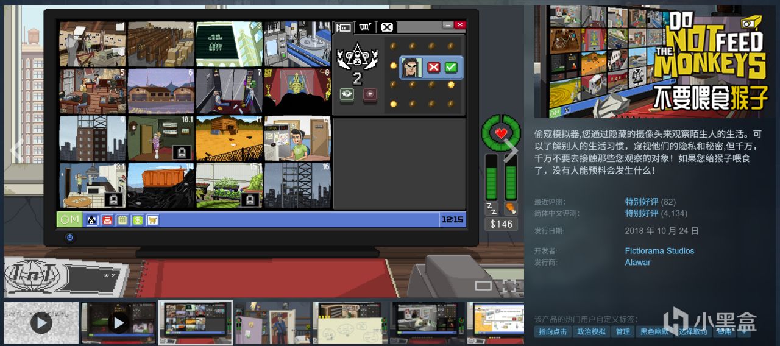Click the hunger meter bar
Viewport: 780px width, 346px height.
tap(511, 177)
